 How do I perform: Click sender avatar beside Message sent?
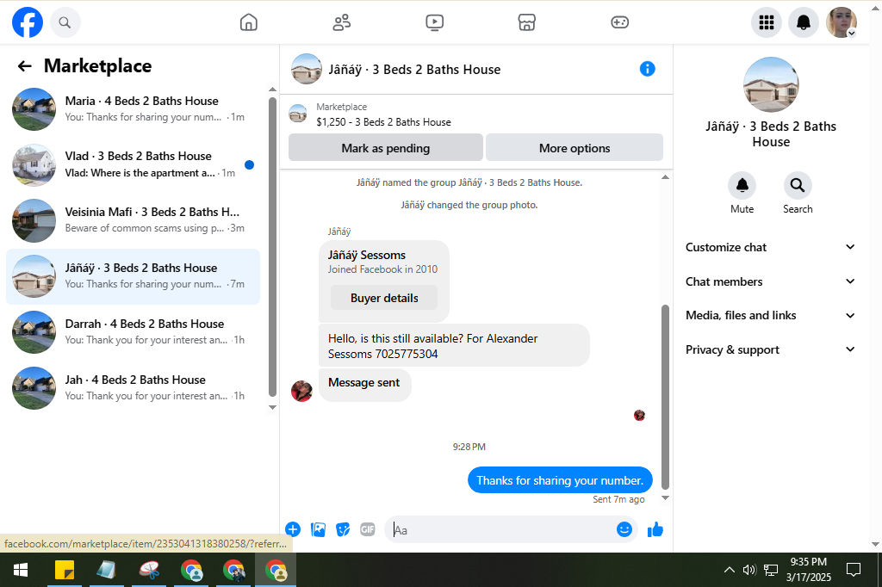301,391
